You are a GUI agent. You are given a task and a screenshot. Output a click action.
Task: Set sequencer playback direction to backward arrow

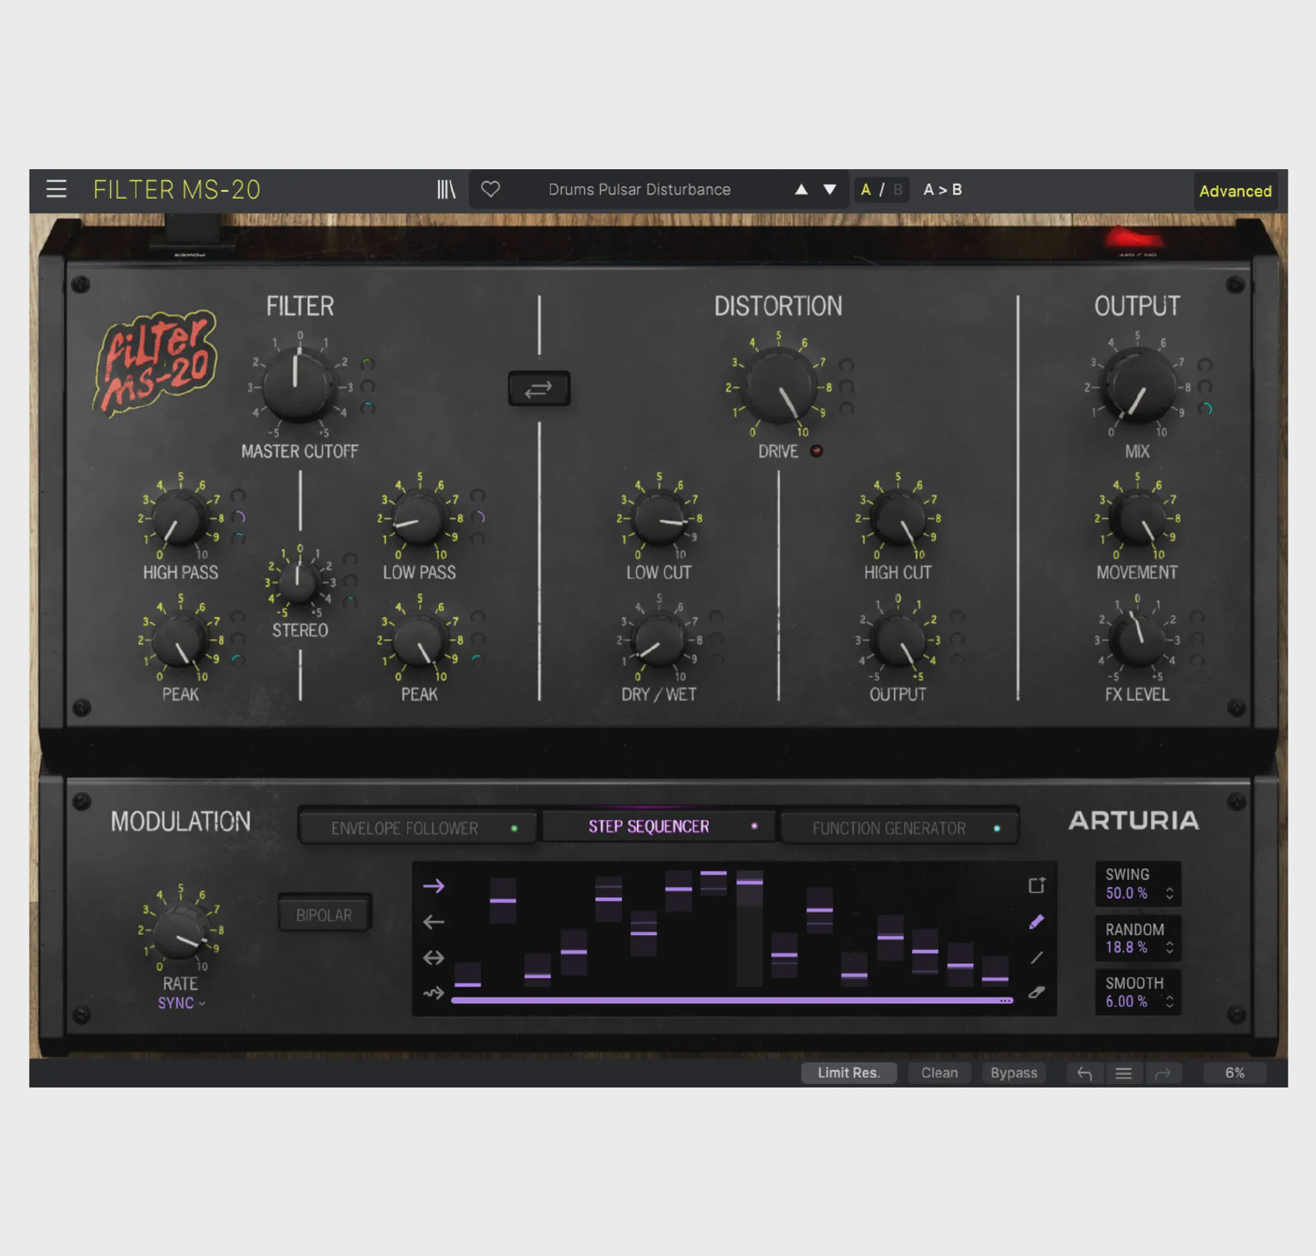434,922
